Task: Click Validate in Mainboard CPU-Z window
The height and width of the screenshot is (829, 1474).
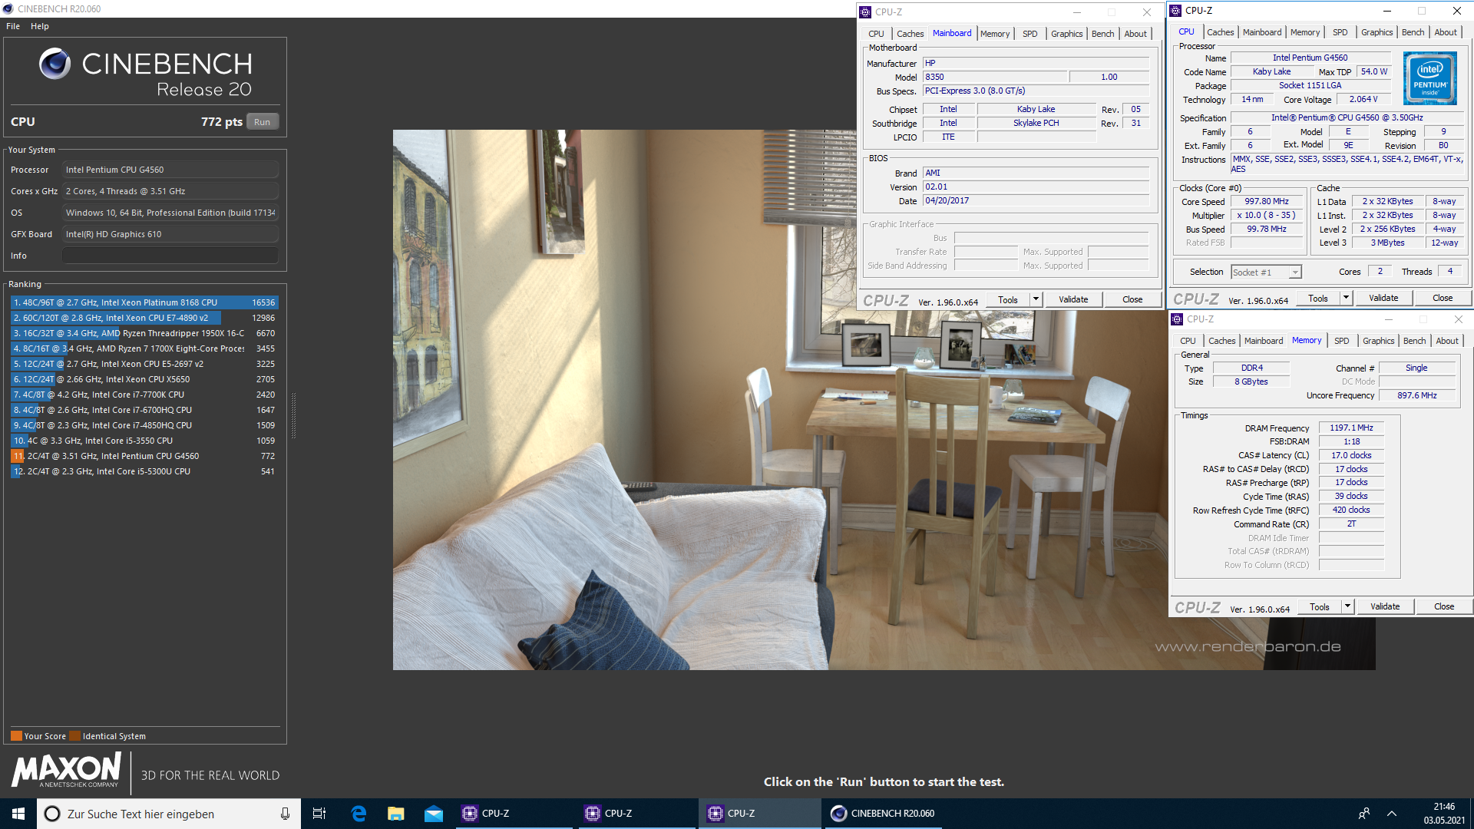Action: (1073, 299)
